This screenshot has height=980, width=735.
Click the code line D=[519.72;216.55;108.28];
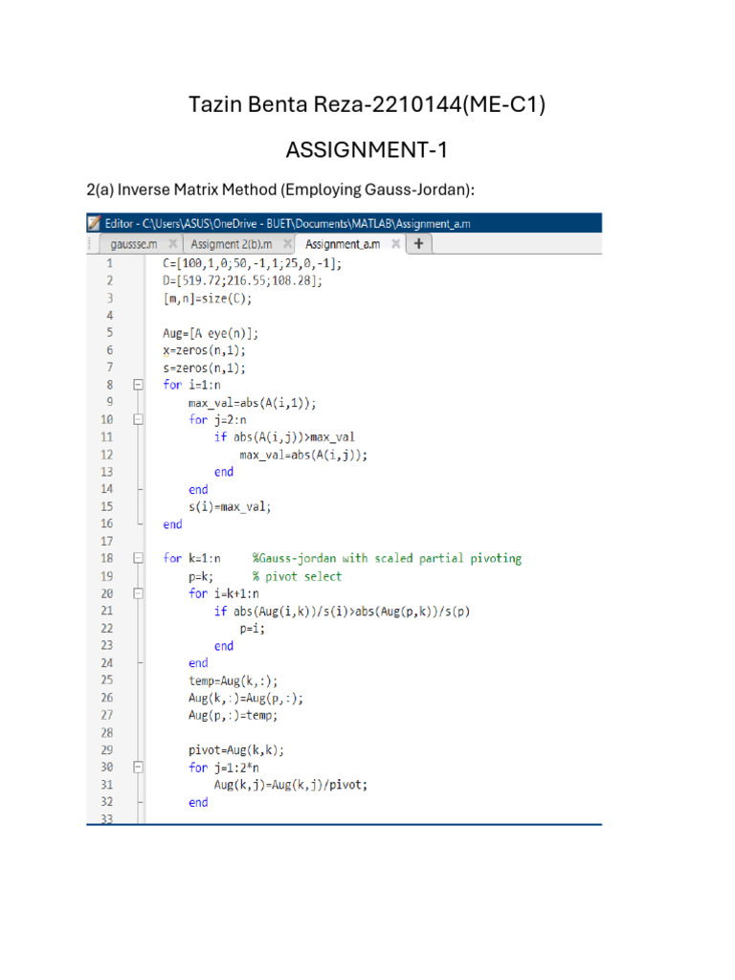[242, 280]
